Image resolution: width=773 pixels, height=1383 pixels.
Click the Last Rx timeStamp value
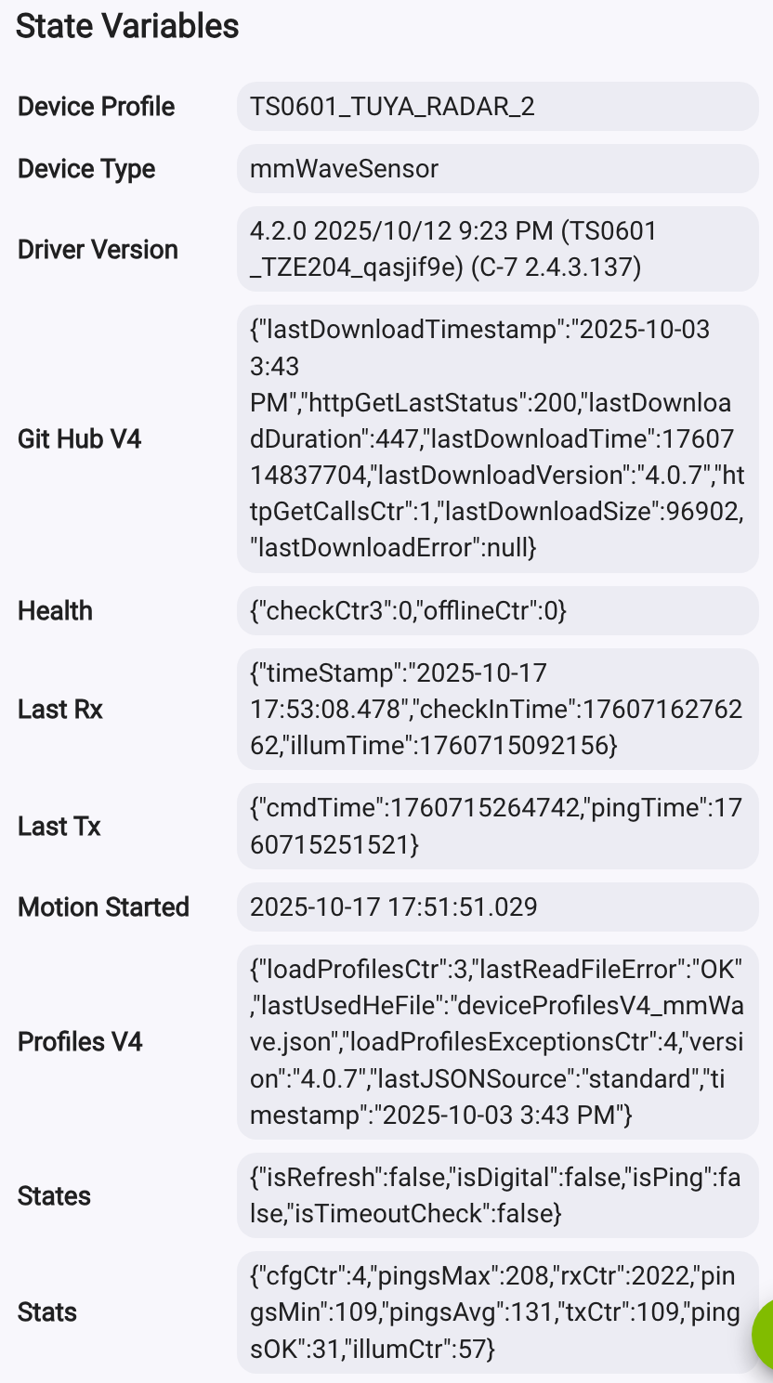pos(497,709)
